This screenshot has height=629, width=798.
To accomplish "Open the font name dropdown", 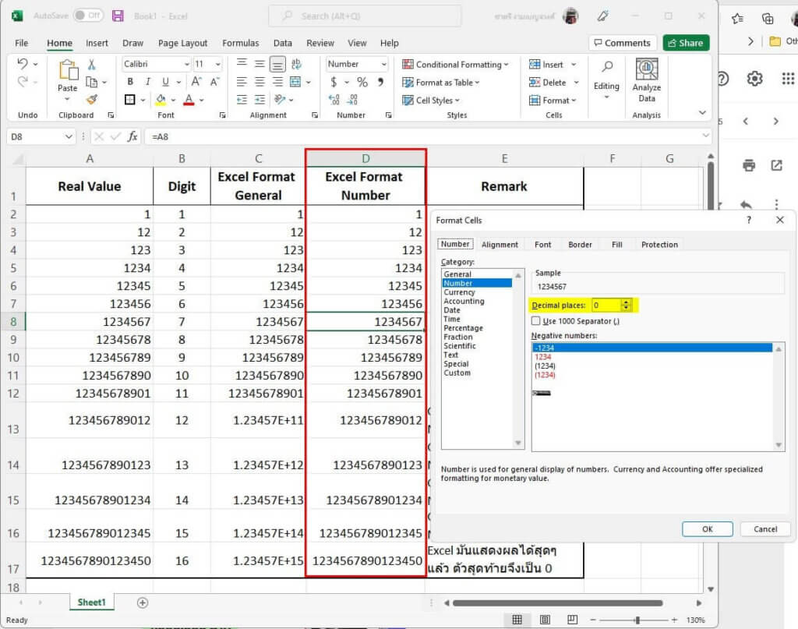I will pyautogui.click(x=187, y=64).
